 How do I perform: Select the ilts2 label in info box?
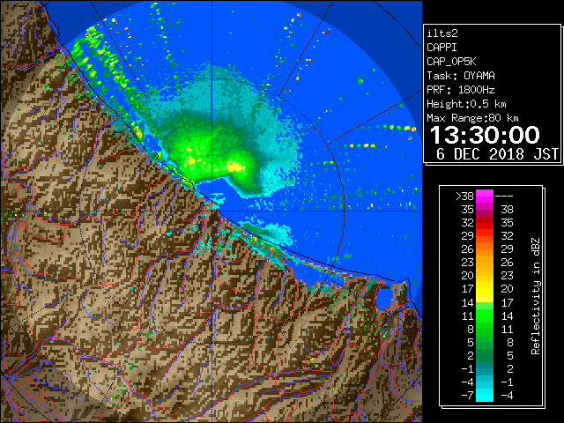pos(442,33)
